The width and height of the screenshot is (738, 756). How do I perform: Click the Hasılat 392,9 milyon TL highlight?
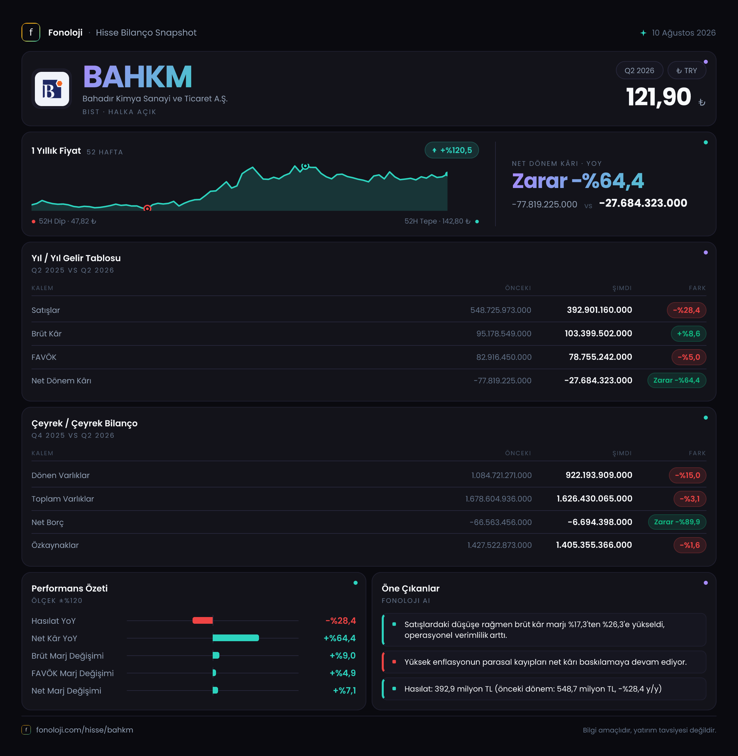(544, 689)
